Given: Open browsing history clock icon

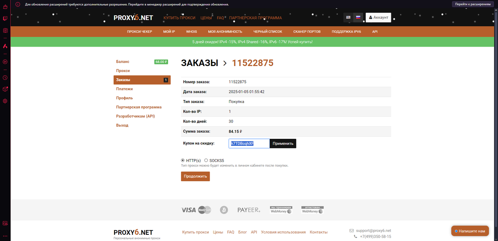Looking at the screenshot, I should (x=5, y=77).
